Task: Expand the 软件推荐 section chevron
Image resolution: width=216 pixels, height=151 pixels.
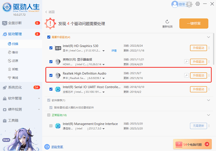Action: tap(208, 100)
